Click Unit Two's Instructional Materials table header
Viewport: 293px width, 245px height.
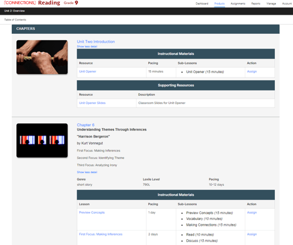coord(176,54)
